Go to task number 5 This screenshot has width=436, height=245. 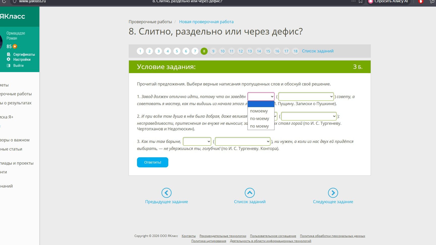177,51
